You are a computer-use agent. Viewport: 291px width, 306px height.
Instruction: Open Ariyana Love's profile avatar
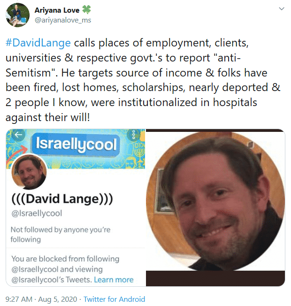17,15
